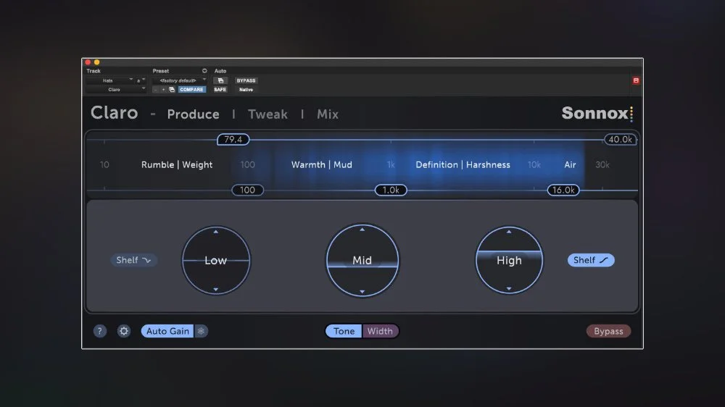
Task: Click the High band gain dial
Action: pyautogui.click(x=509, y=260)
